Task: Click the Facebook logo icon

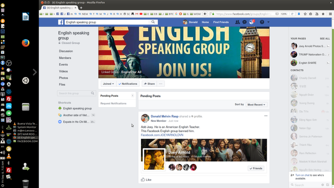Action: coord(61,22)
